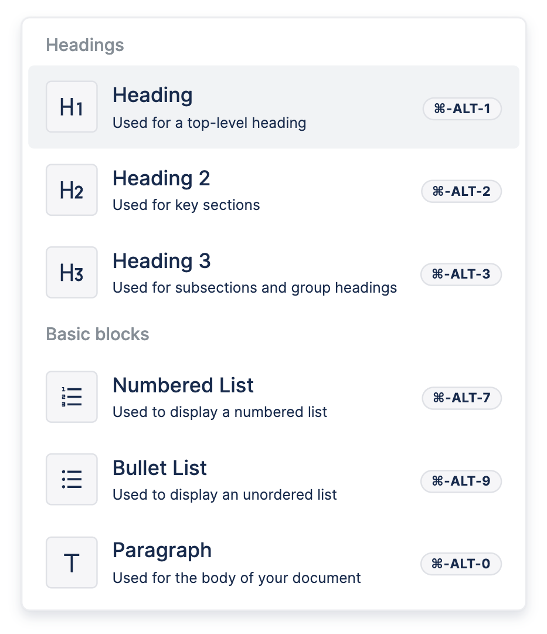
Task: Select the Heading menu item
Action: click(x=152, y=95)
